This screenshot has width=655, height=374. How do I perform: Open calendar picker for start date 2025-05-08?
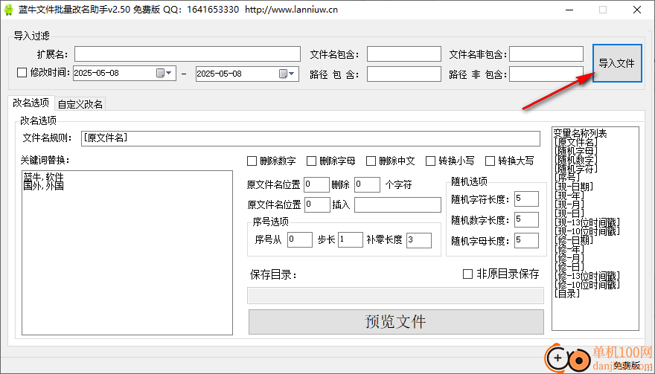pos(164,74)
